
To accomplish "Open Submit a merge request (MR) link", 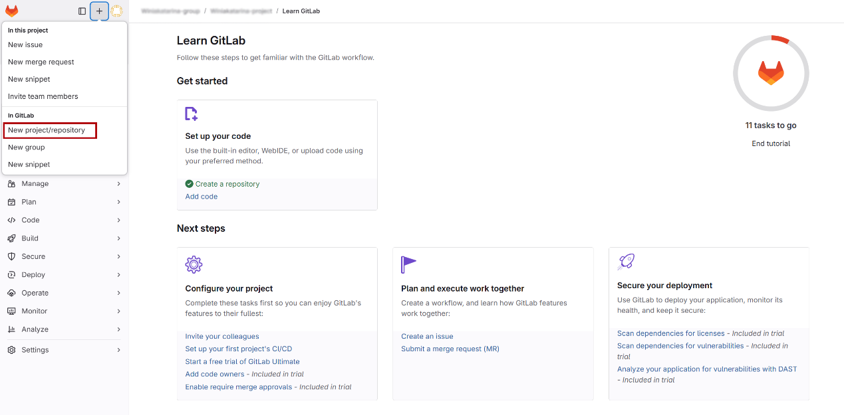I will [450, 349].
